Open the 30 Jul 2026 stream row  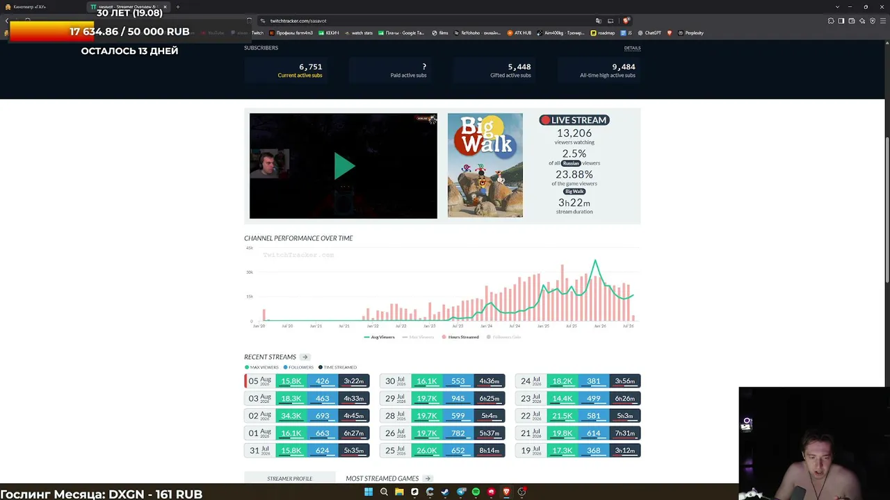point(442,381)
